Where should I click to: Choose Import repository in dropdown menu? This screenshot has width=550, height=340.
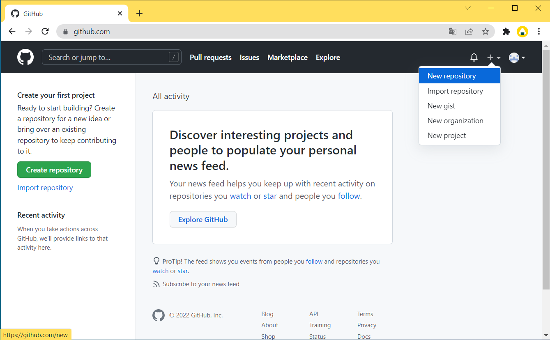(x=460, y=91)
